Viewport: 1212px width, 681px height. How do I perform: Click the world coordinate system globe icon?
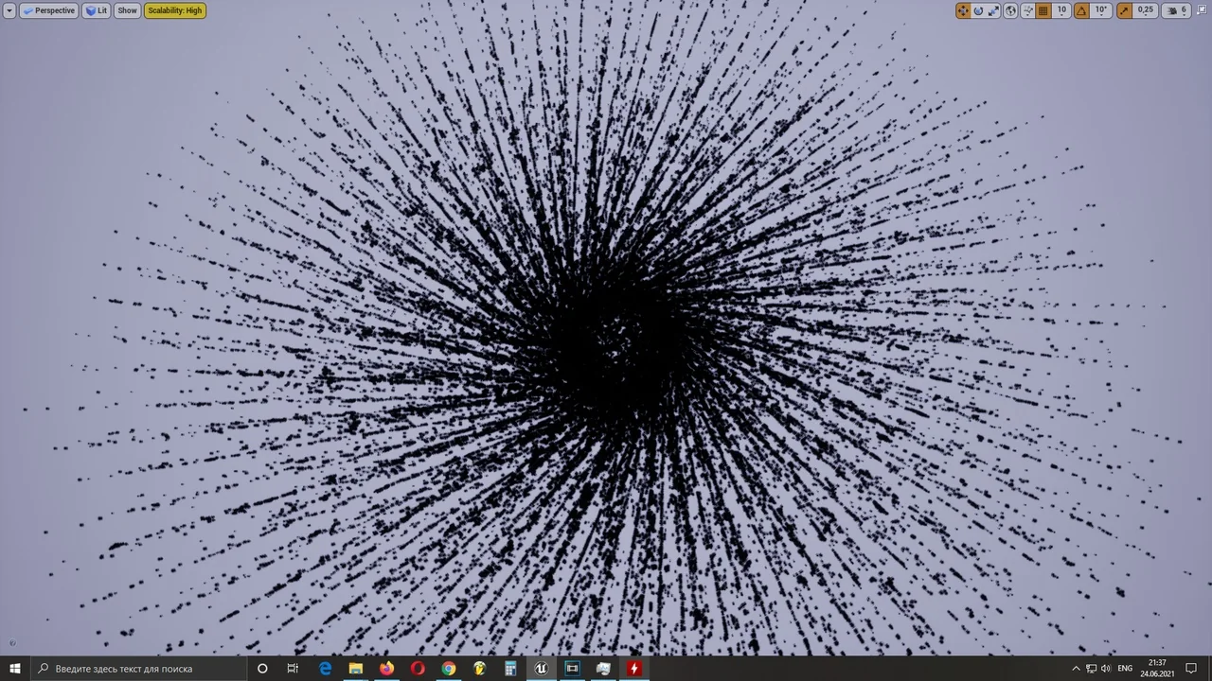point(1010,10)
